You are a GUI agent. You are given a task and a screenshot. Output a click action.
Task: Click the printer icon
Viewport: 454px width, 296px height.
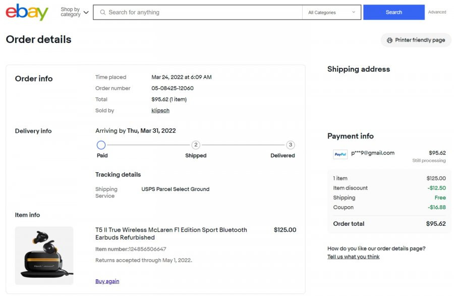click(x=390, y=40)
